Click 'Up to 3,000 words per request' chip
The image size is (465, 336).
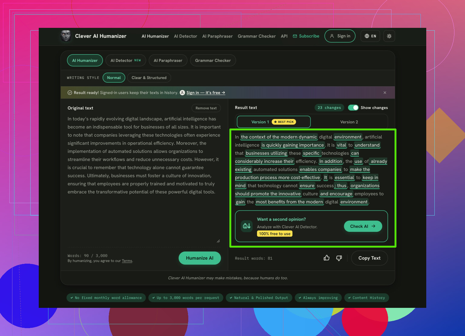tap(186, 298)
